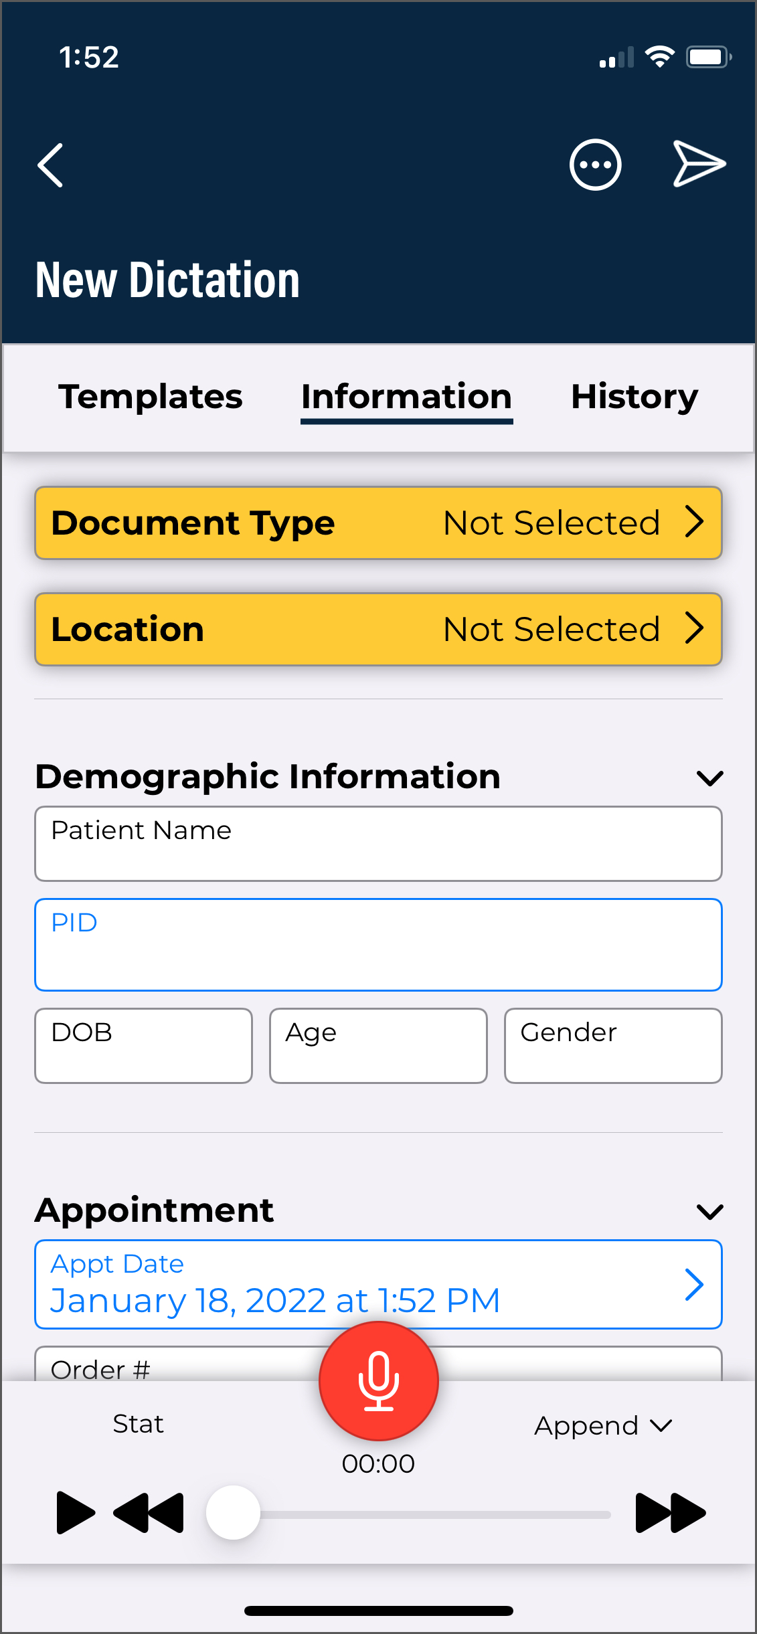
Task: Toggle the Stat priority option
Action: click(138, 1424)
